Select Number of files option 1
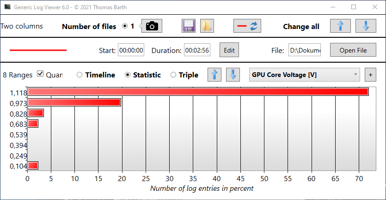Viewport: 386px width, 200px height. tap(125, 26)
